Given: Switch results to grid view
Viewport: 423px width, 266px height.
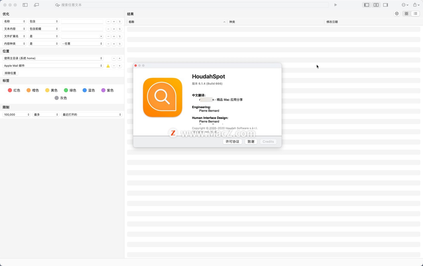Looking at the screenshot, I should (x=406, y=14).
